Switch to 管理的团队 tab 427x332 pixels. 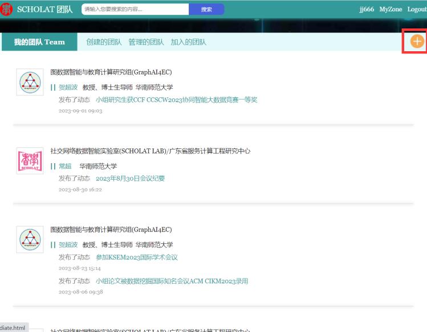click(146, 42)
